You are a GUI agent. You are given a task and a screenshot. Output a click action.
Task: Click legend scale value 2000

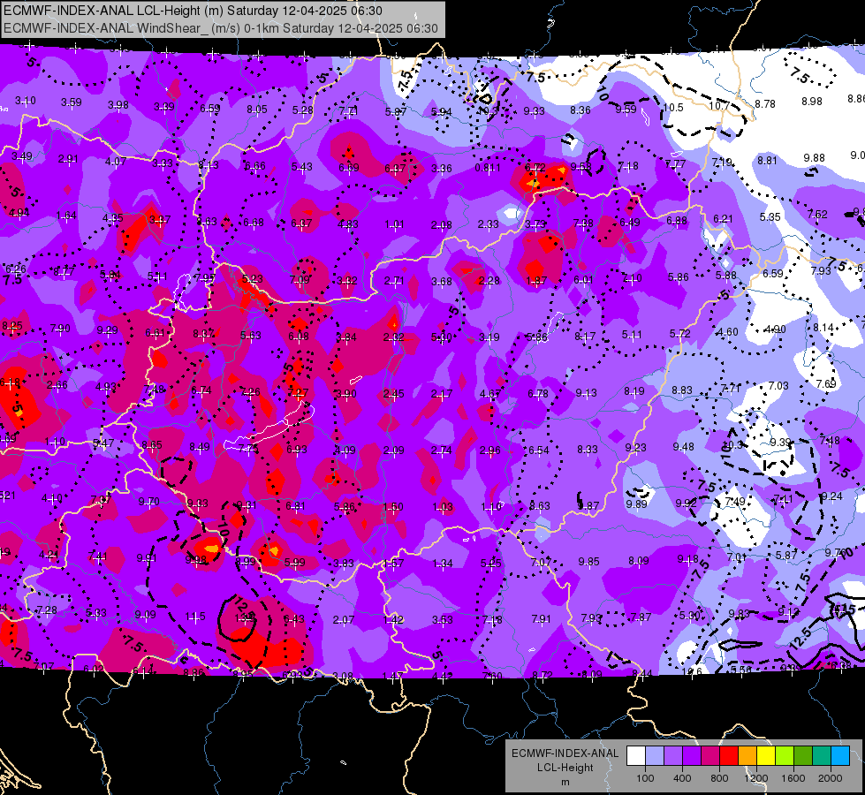(831, 778)
